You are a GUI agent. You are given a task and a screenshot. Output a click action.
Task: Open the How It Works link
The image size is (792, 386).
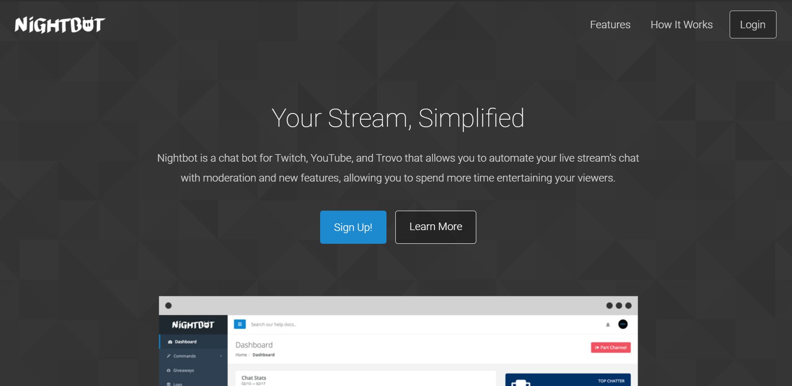click(681, 25)
